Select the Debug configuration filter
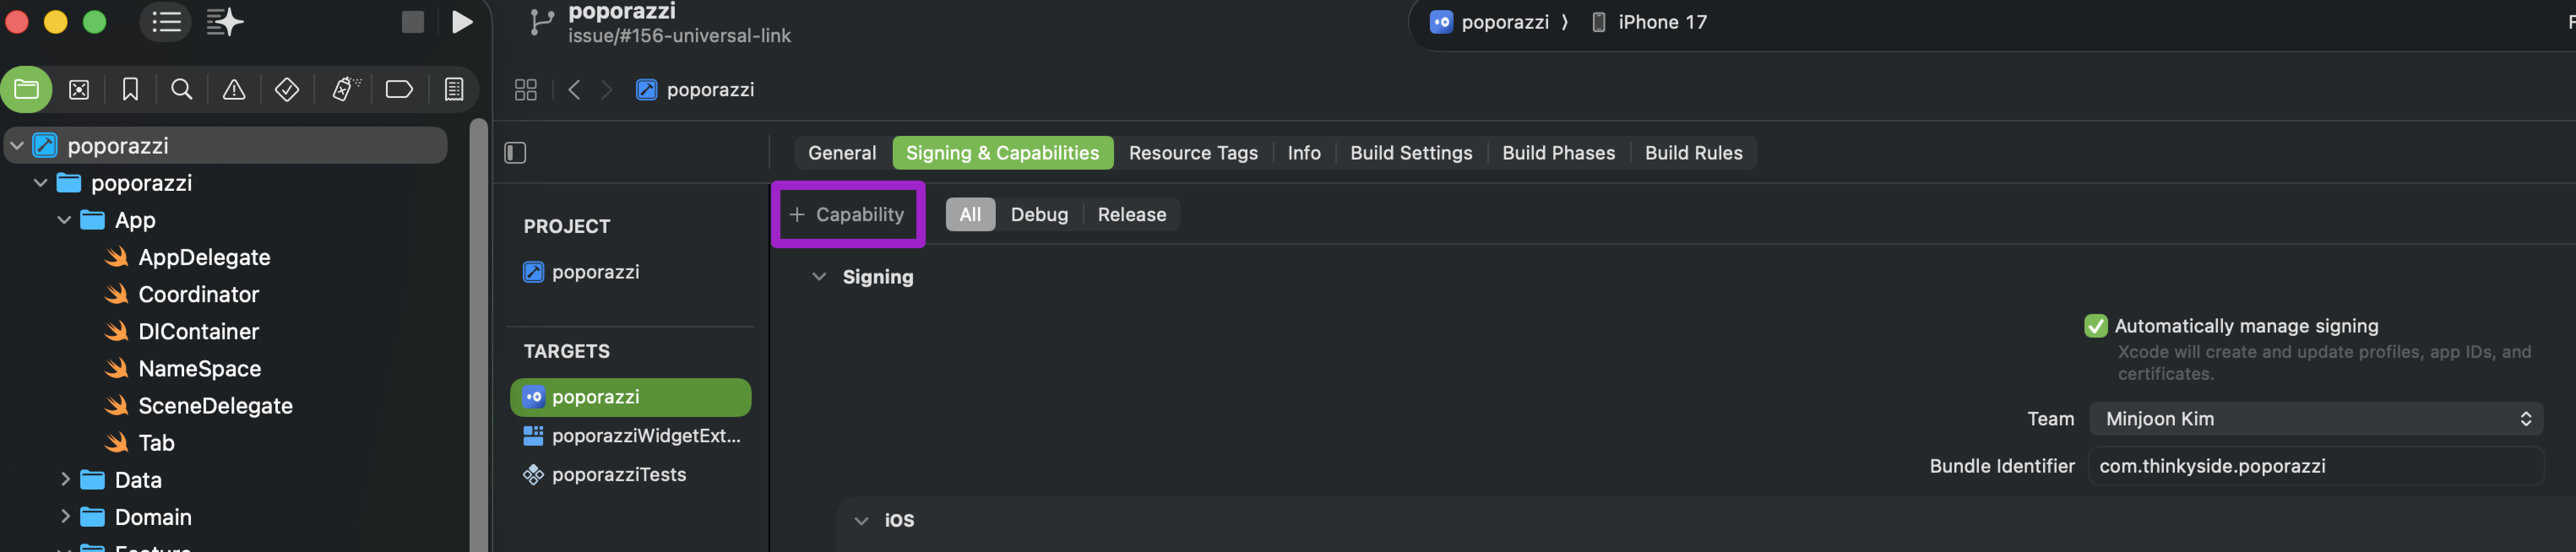 tap(1038, 215)
